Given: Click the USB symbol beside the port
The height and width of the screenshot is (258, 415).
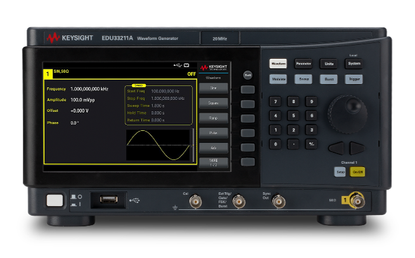Looking at the screenshot, I should 134,200.
